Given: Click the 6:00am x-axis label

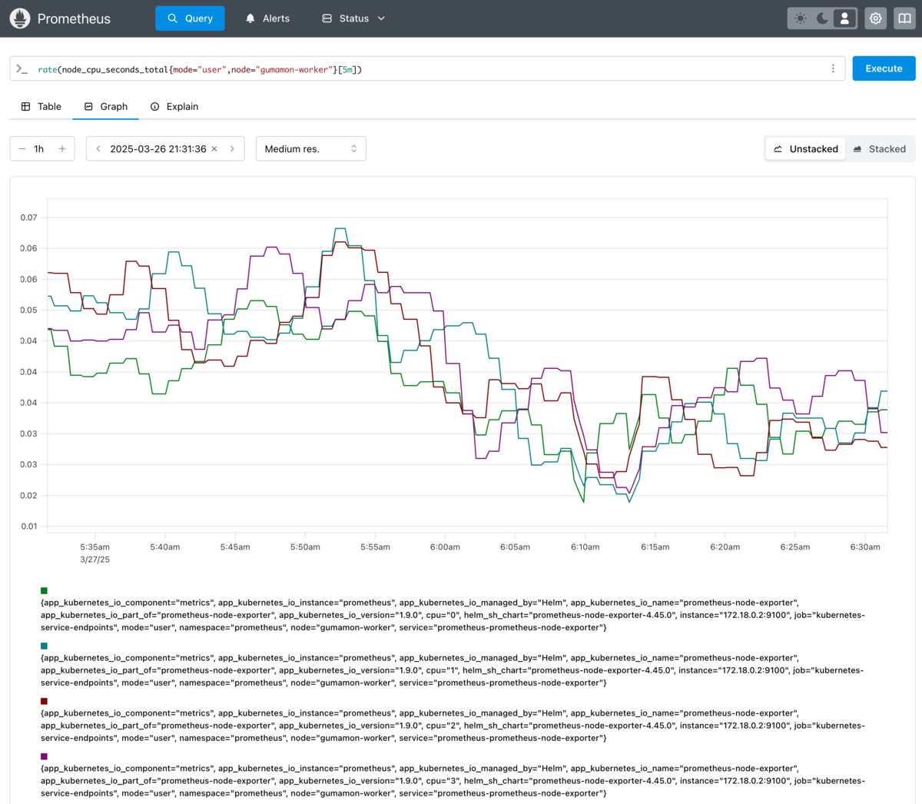Looking at the screenshot, I should pyautogui.click(x=445, y=547).
